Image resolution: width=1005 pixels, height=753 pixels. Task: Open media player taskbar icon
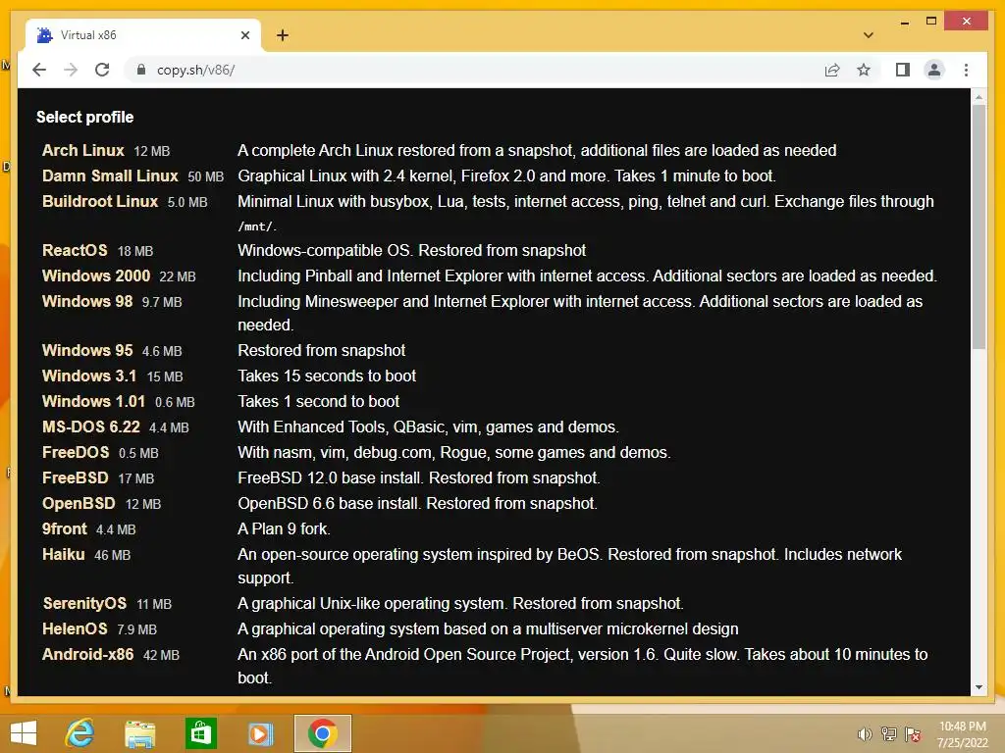[x=260, y=733]
